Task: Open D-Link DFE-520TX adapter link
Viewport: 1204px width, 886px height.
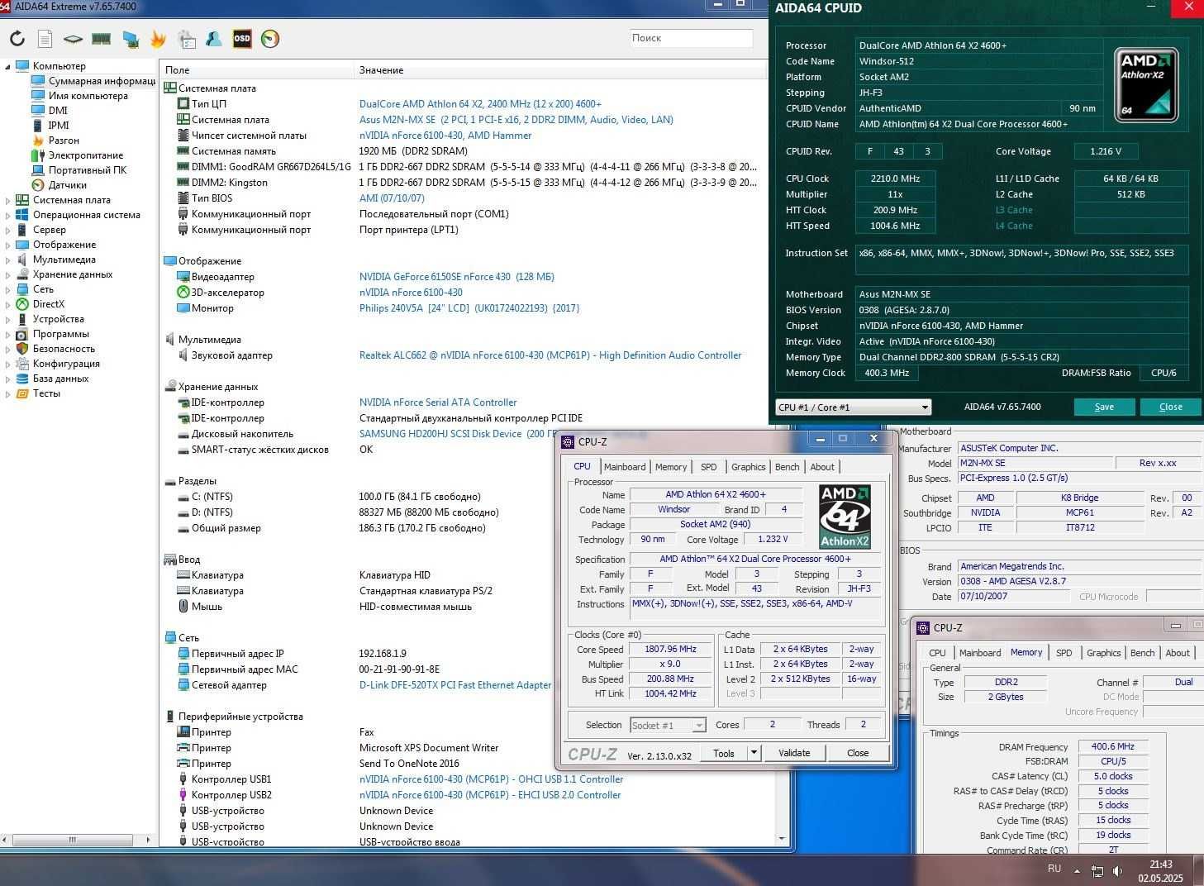Action: [x=455, y=685]
